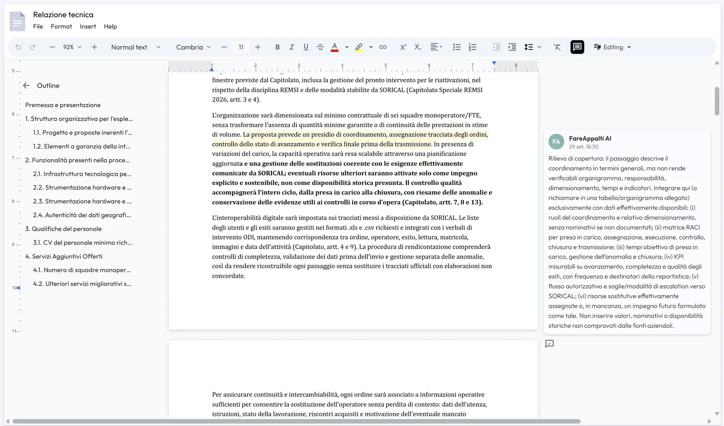The width and height of the screenshot is (724, 426).
Task: Apply superscript formatting
Action: pos(403,47)
